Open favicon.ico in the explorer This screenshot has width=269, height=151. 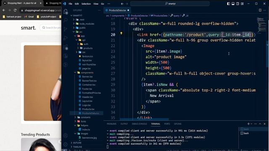87,56
